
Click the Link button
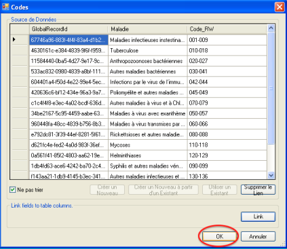click(258, 216)
